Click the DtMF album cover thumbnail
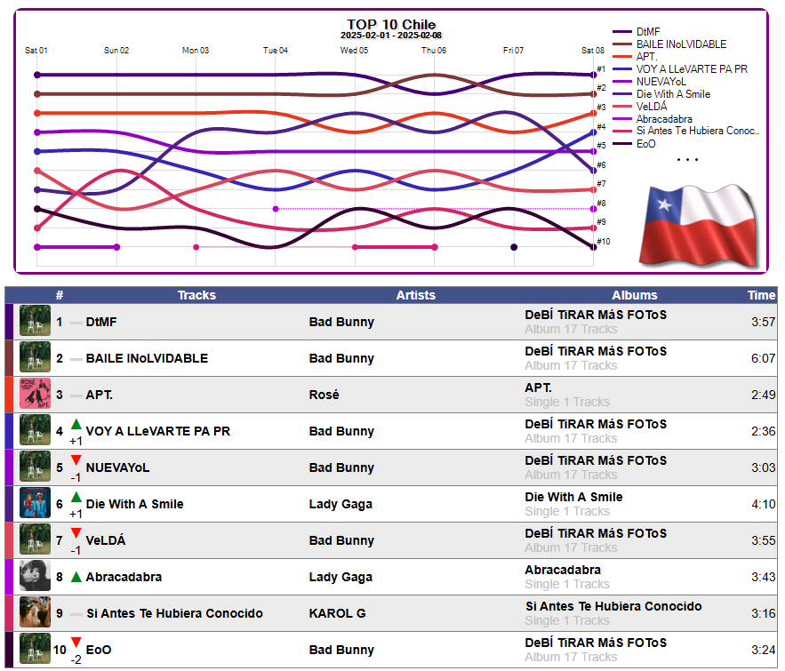Screen dimensions: 785x671 [35, 321]
